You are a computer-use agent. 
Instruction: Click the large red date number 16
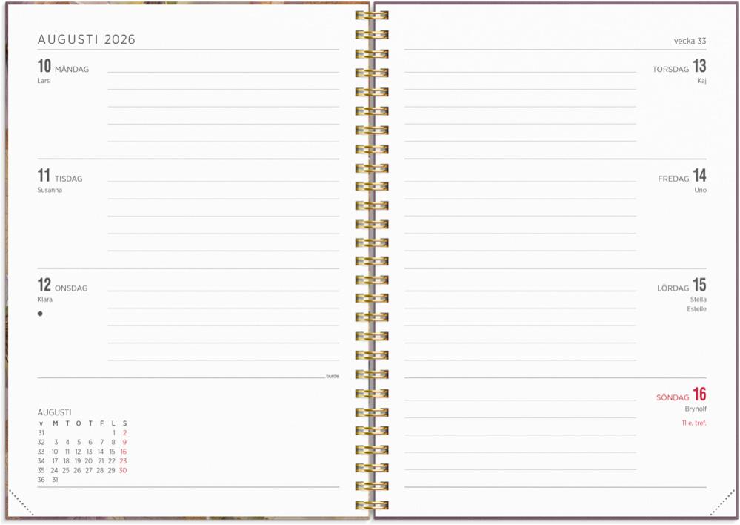[699, 394]
